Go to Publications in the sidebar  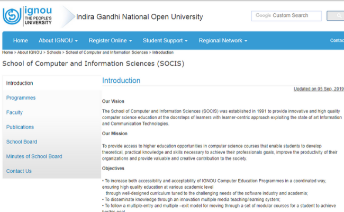point(20,127)
